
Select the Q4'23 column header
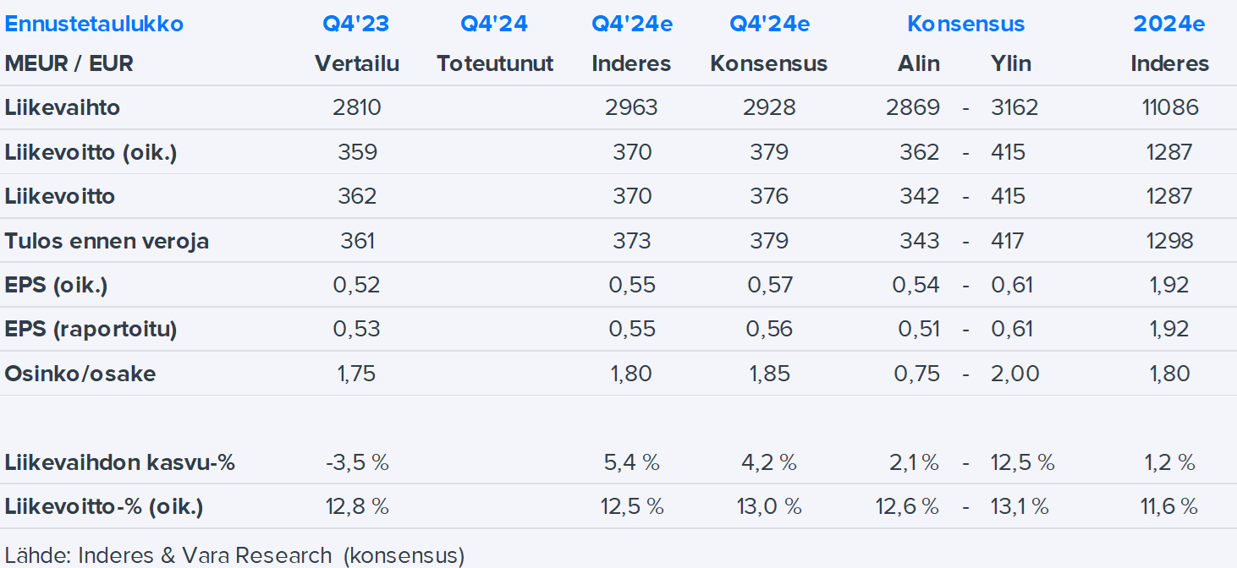(x=356, y=24)
